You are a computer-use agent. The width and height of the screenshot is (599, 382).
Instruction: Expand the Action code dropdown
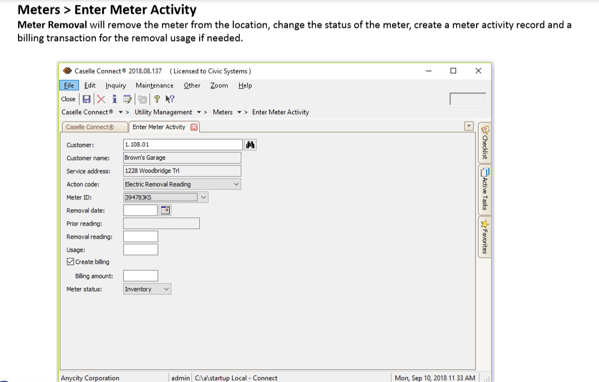[x=237, y=184]
